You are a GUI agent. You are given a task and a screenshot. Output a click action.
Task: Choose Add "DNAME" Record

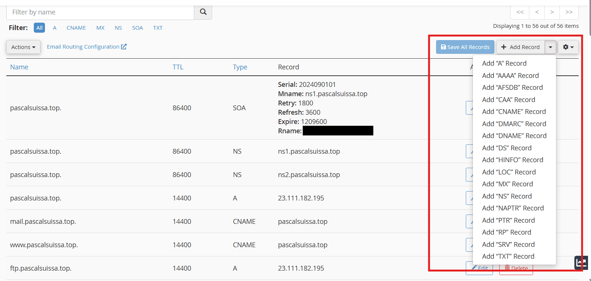514,136
